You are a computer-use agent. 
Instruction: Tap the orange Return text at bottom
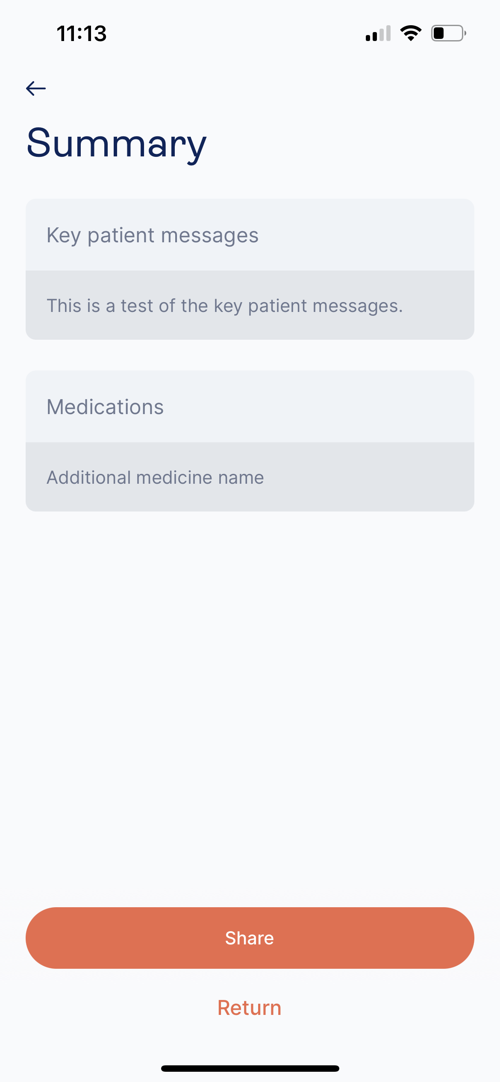[x=250, y=1008]
